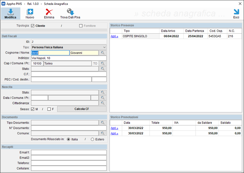The image size is (244, 173).
Task: Search Cittadinanza using magnifier icon
Action: 103,103
